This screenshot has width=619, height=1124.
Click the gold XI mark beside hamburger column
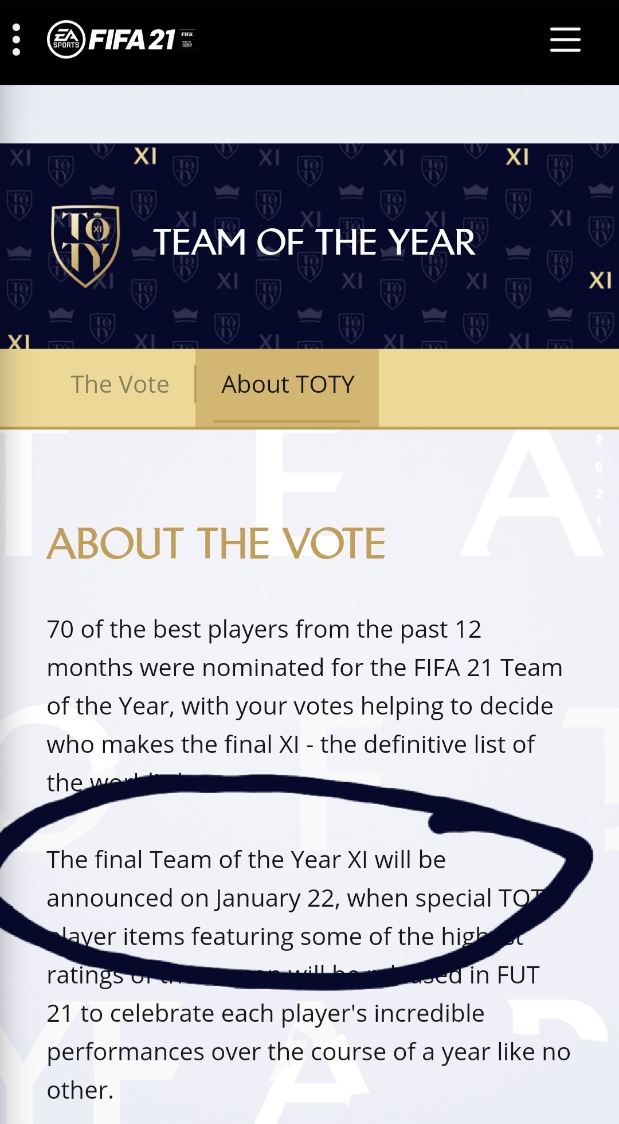click(x=517, y=157)
